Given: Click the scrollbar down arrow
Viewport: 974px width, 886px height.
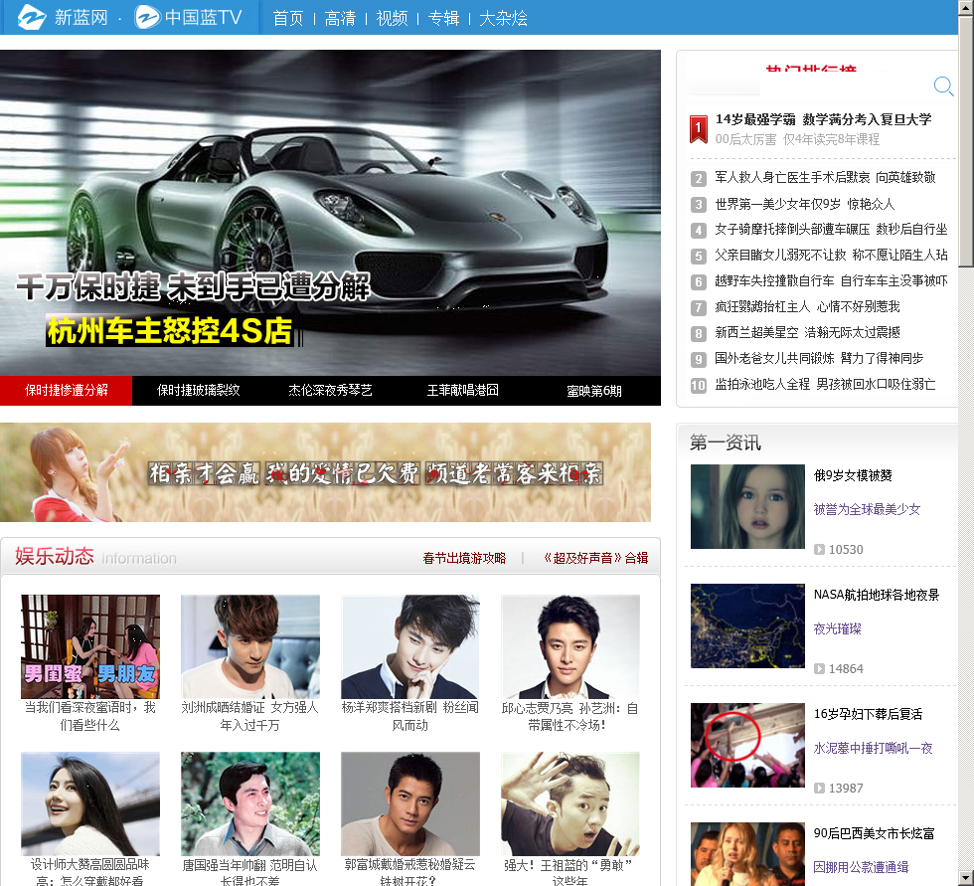Looking at the screenshot, I should 966,879.
